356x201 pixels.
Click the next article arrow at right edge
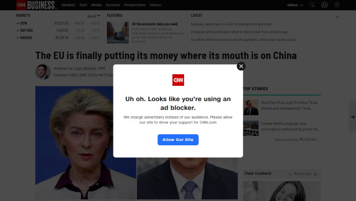point(353,117)
